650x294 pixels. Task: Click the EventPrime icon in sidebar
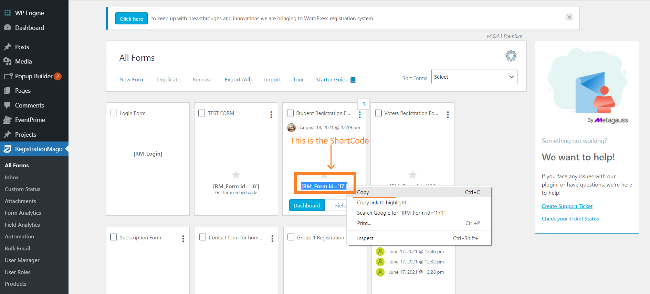8,120
